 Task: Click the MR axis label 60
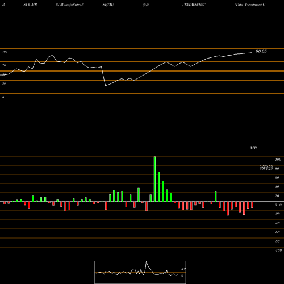277,178
